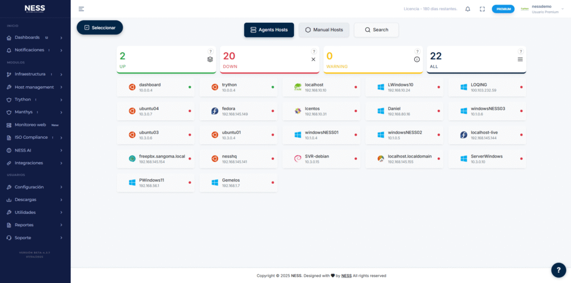Open the floating help question mark button
The width and height of the screenshot is (571, 283).
pos(558,270)
